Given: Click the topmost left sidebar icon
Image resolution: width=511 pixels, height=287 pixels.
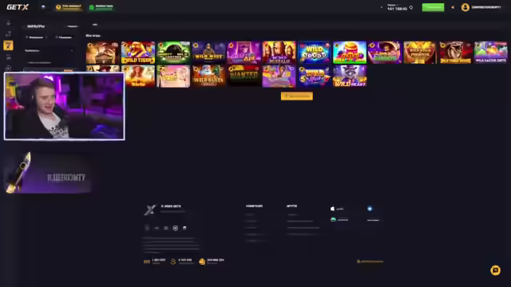Looking at the screenshot, I should [x=9, y=23].
